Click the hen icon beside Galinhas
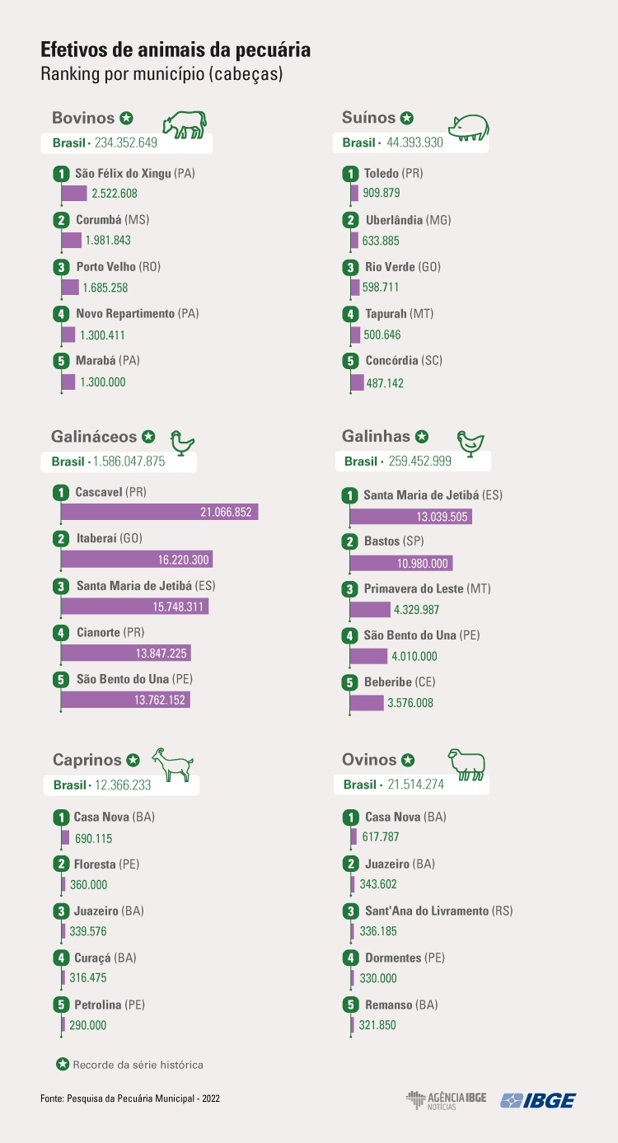 click(471, 443)
